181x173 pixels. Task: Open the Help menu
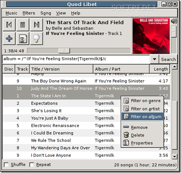click(x=76, y=13)
